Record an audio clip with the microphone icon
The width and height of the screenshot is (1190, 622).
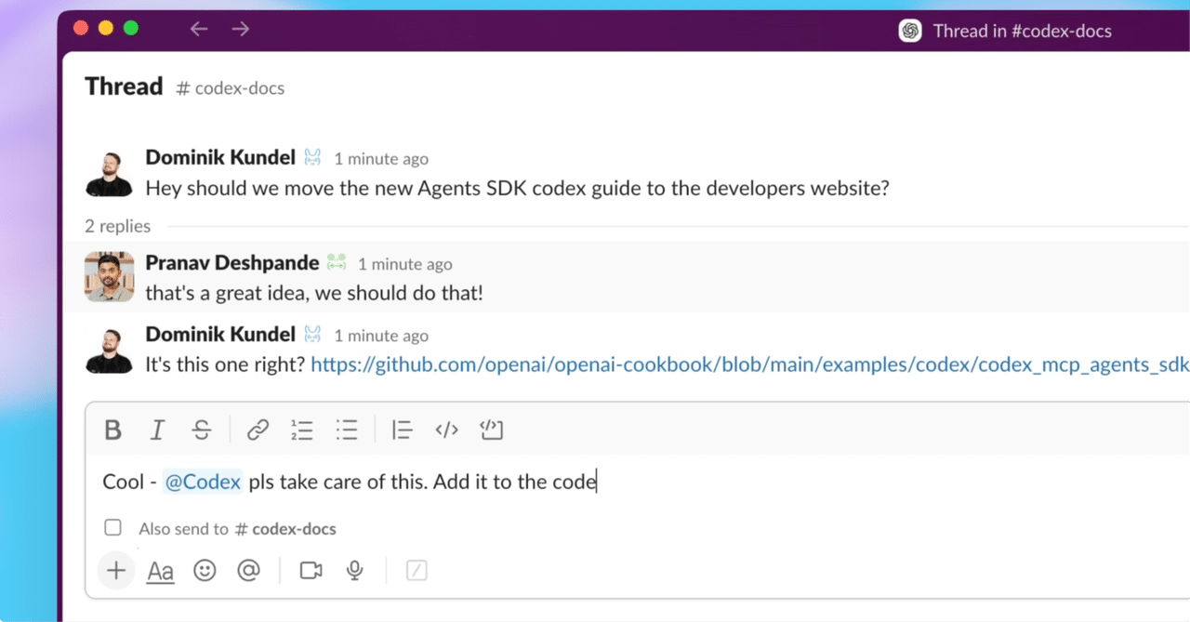coord(354,570)
